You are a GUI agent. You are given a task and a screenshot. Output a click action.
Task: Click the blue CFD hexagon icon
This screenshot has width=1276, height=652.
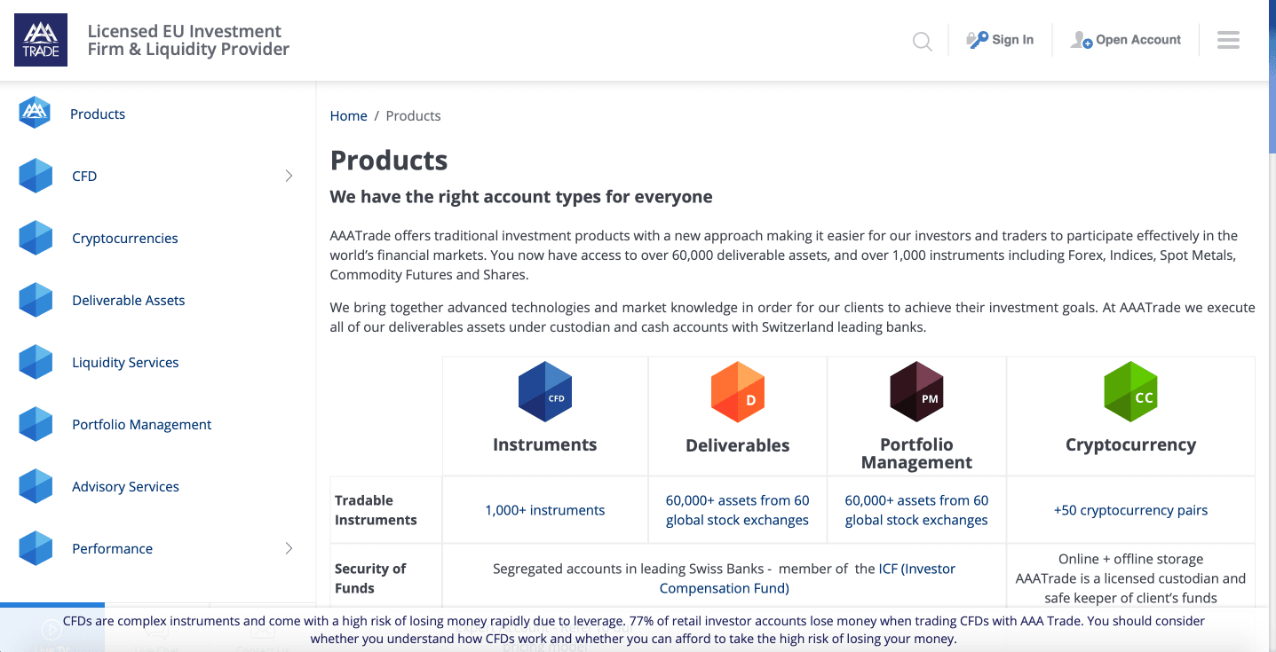point(545,391)
